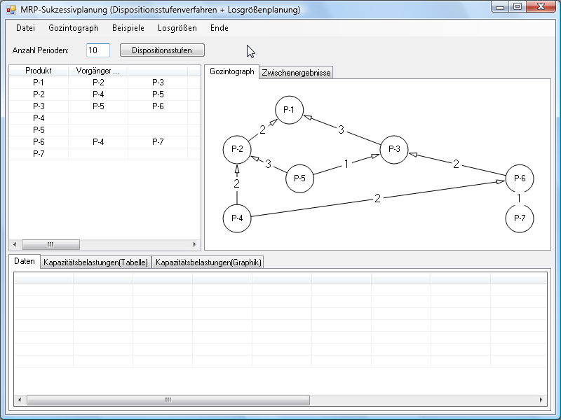
Task: Open the Beispiele menu
Action: [128, 28]
